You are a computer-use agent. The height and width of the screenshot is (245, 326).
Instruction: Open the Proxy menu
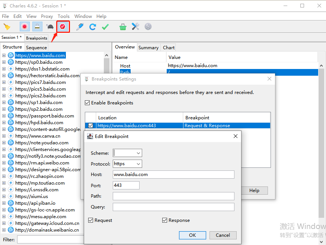click(x=47, y=16)
